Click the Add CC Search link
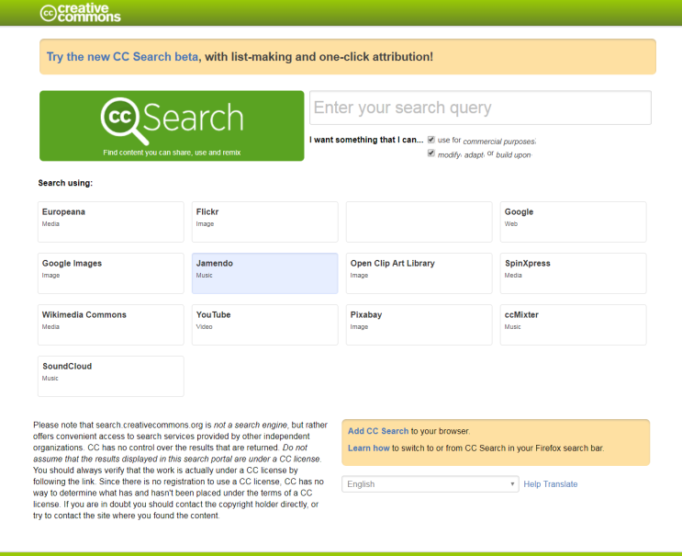 pyautogui.click(x=378, y=431)
